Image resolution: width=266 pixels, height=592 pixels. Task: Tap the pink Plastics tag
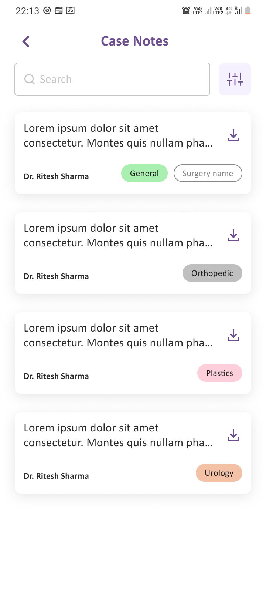[x=220, y=373]
